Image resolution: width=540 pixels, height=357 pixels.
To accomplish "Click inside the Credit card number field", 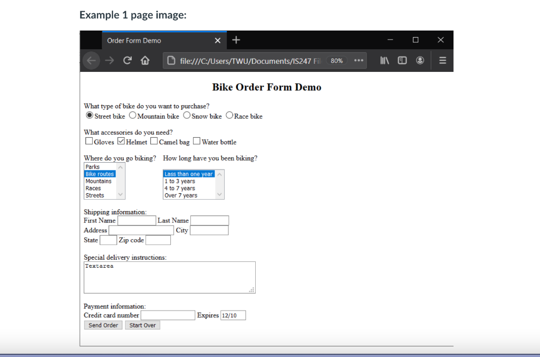I will pos(168,315).
